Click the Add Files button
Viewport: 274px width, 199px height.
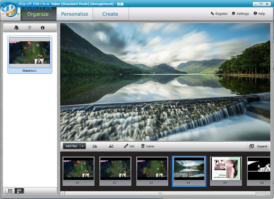(x=71, y=146)
